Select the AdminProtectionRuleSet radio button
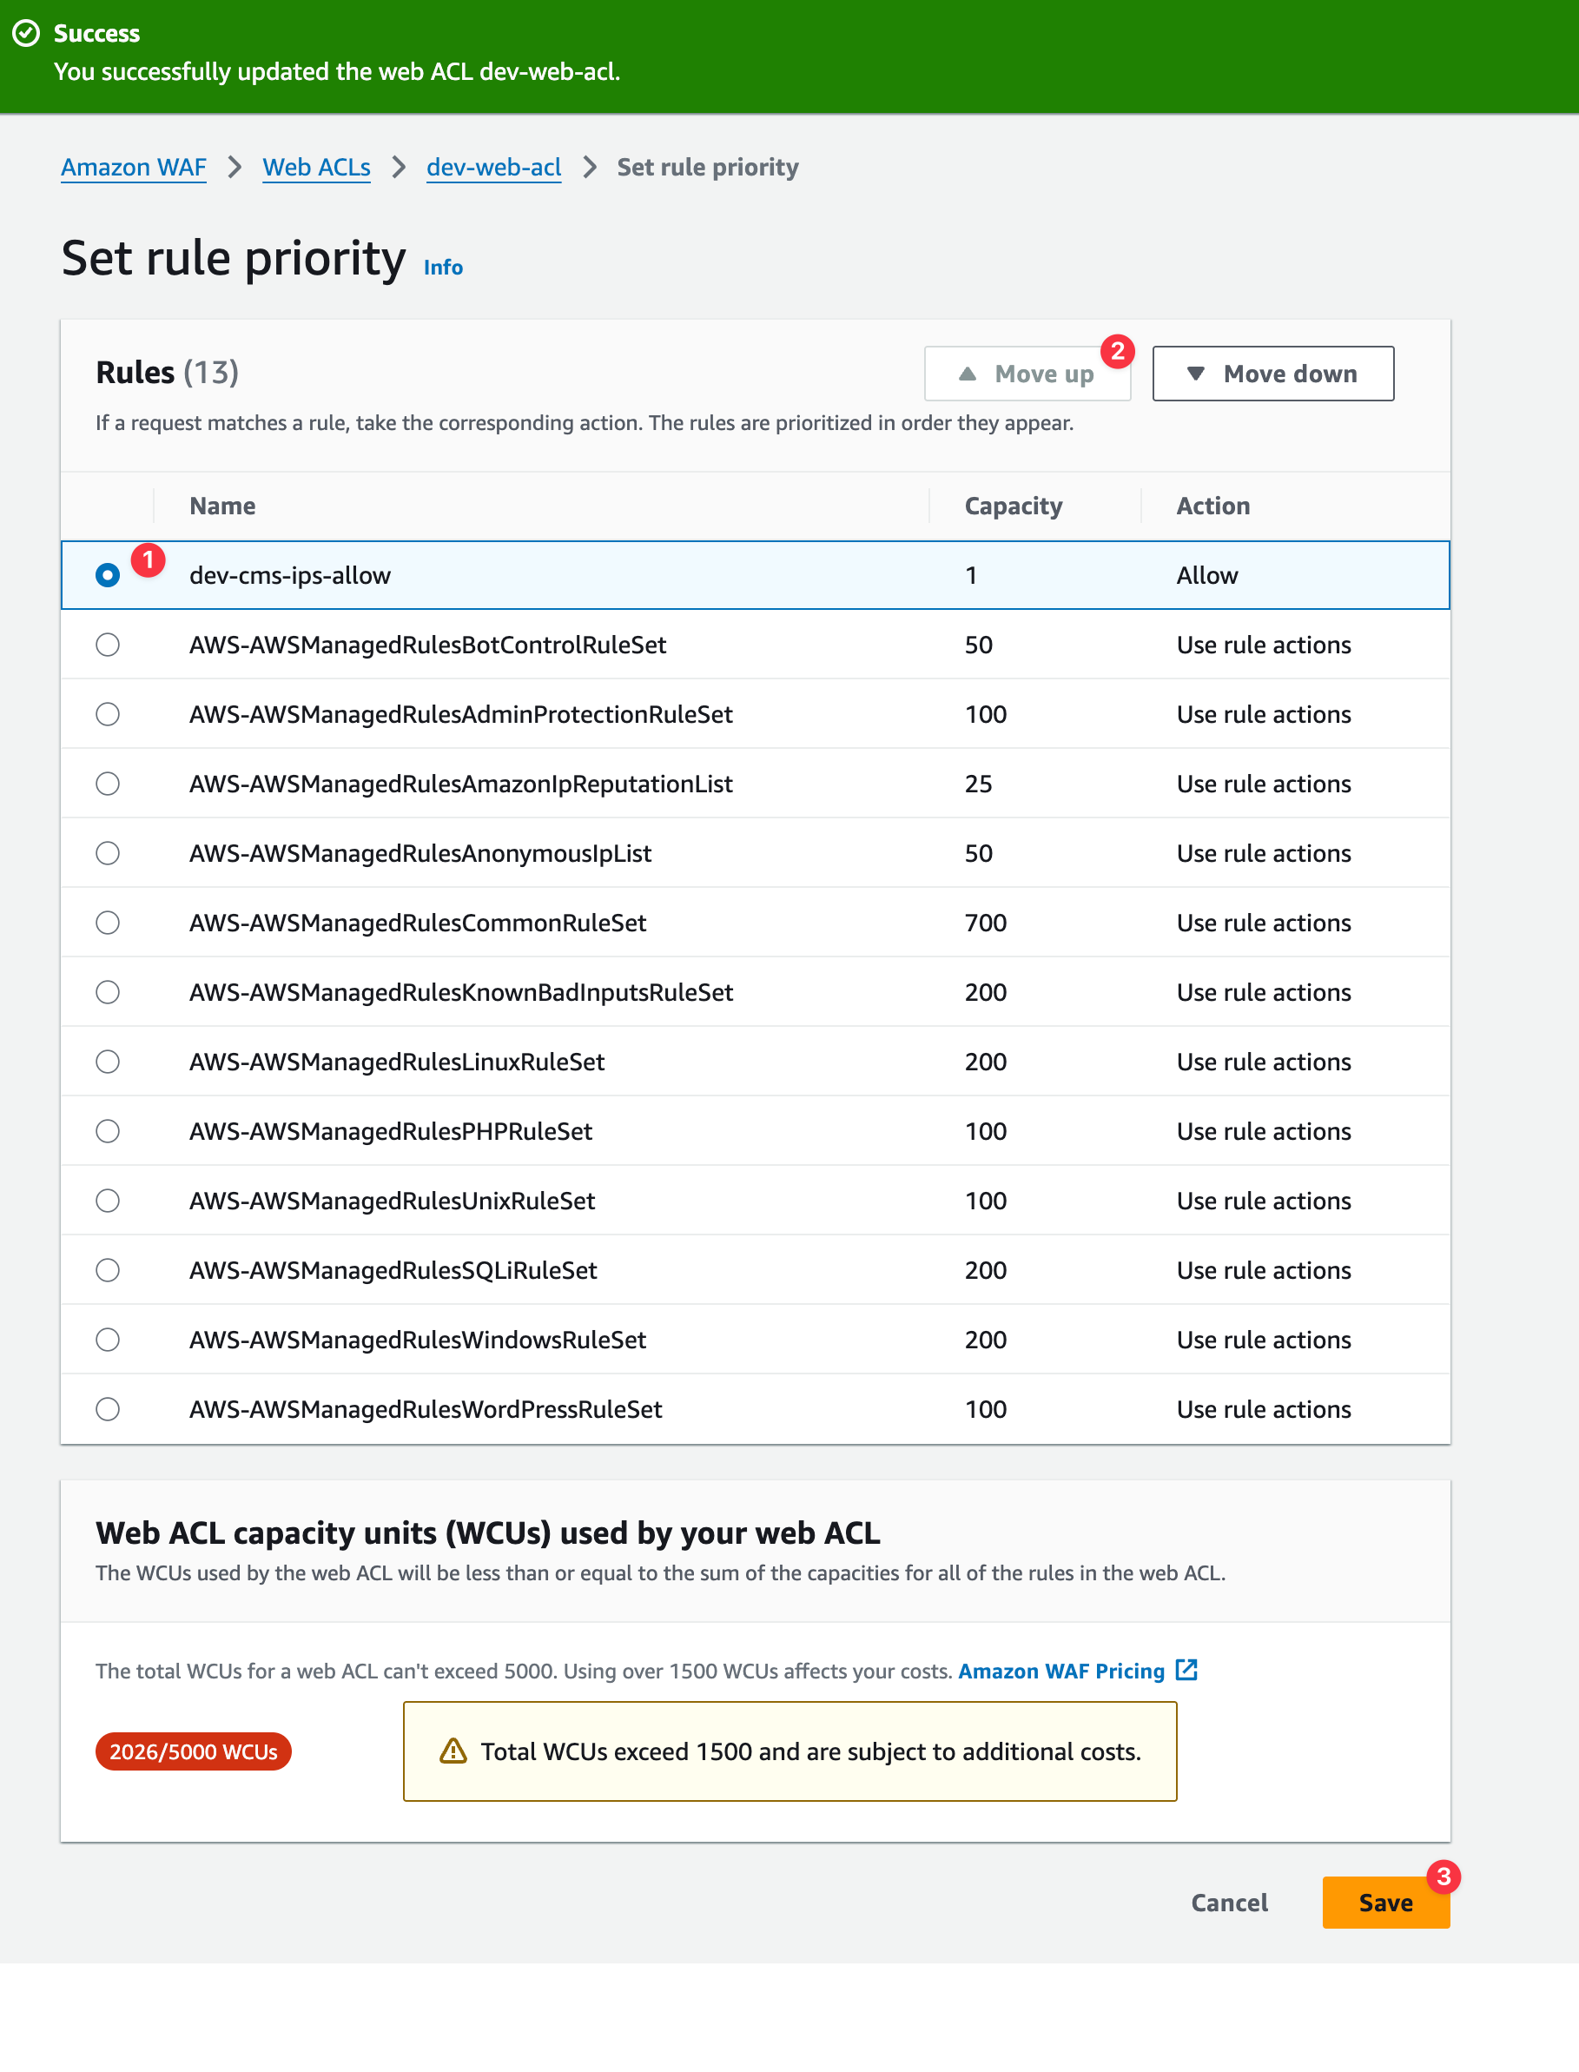 tap(108, 713)
